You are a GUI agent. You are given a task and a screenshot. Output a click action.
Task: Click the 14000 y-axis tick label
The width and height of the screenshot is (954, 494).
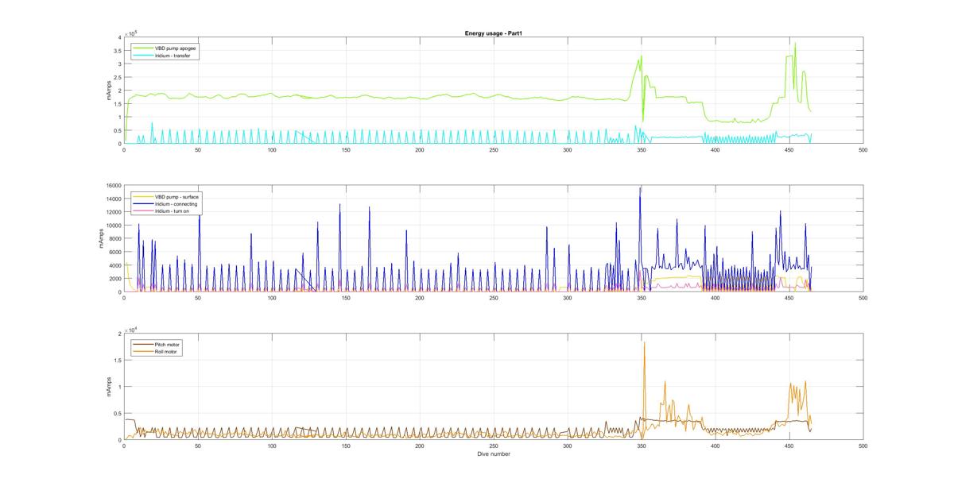point(114,199)
